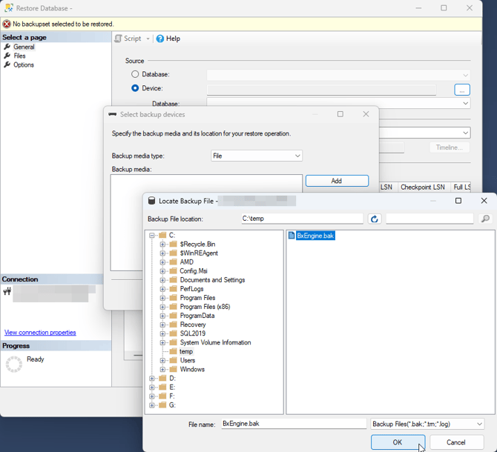Click the file search input field
Viewport: 497px width, 452px height.
pyautogui.click(x=429, y=219)
